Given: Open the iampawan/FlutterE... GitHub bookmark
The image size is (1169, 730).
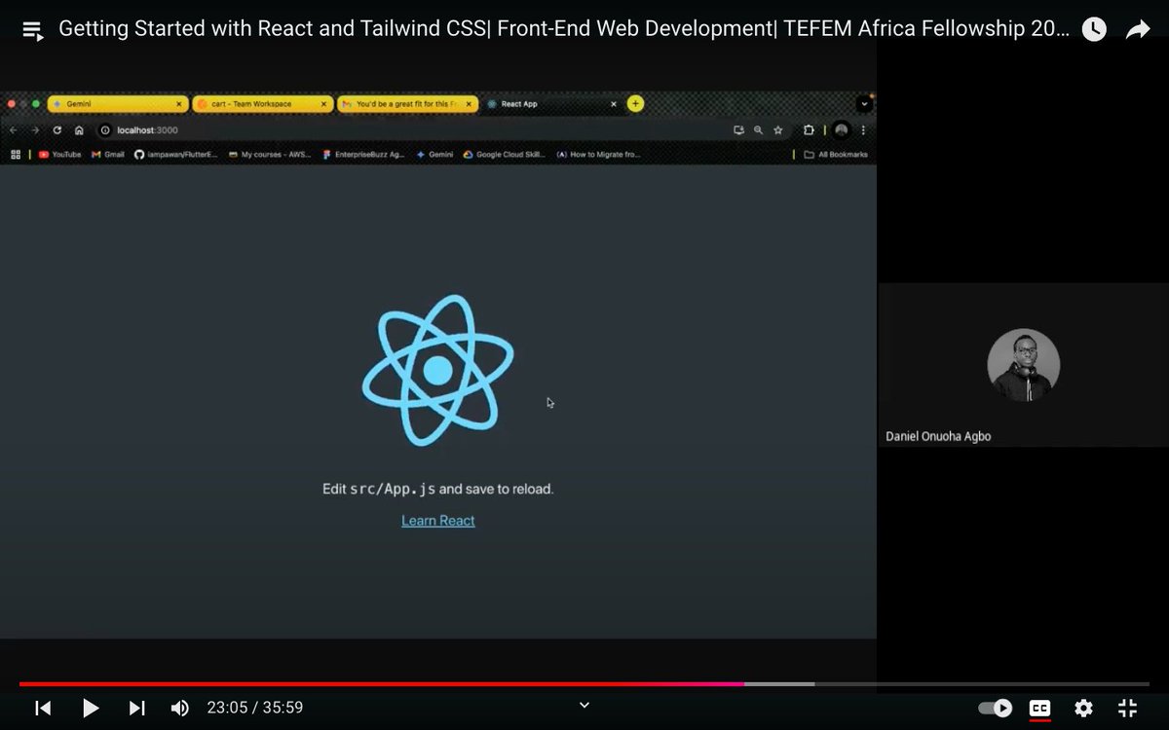Looking at the screenshot, I should pyautogui.click(x=176, y=154).
